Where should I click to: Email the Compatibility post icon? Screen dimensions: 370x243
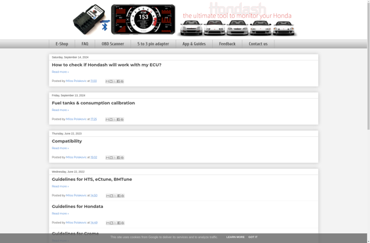pos(107,158)
